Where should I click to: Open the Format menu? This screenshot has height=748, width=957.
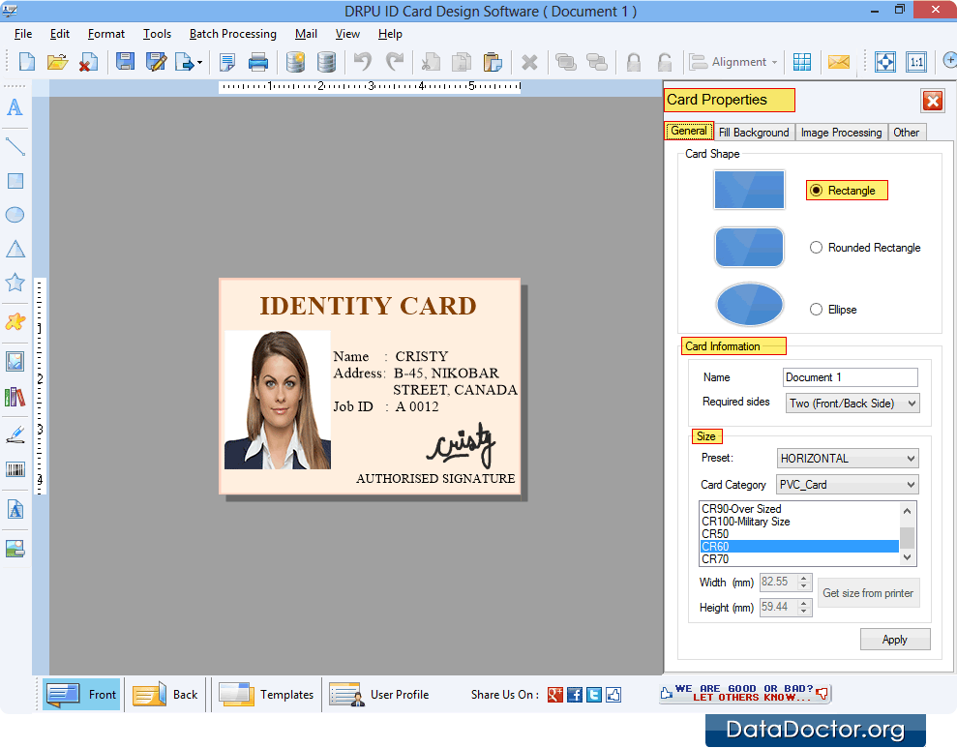pyautogui.click(x=106, y=34)
